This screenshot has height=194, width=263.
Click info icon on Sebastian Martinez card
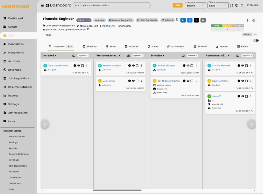pyautogui.click(x=75, y=66)
